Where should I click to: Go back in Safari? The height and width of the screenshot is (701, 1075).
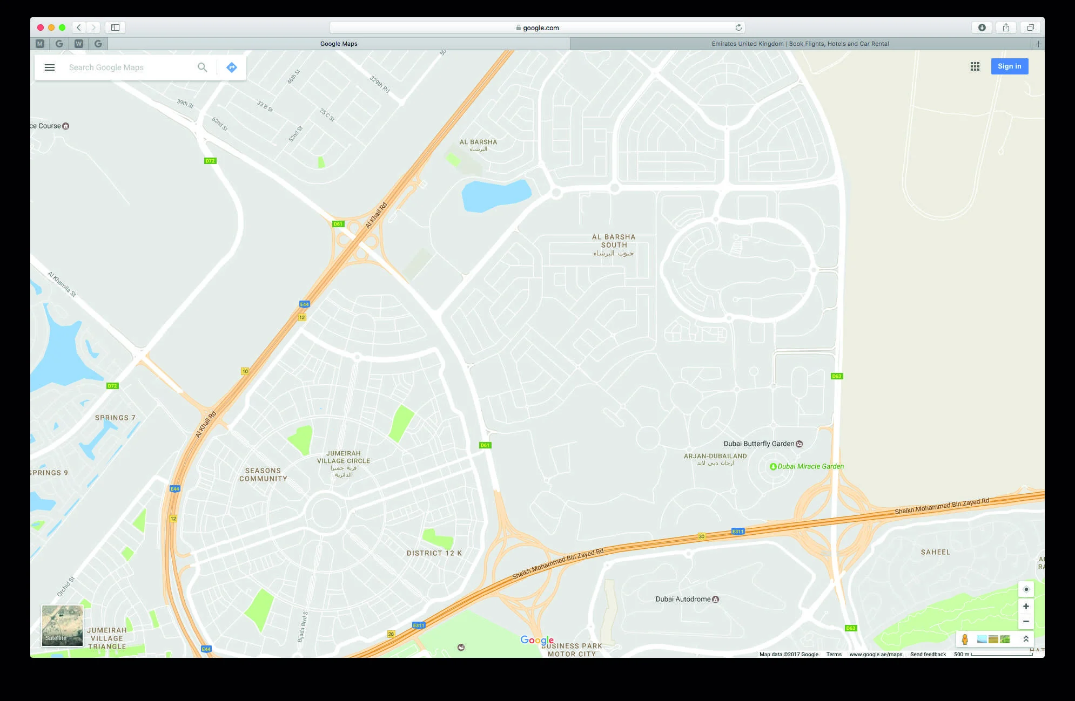click(79, 28)
